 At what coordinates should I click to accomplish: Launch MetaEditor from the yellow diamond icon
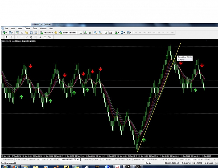click(56, 33)
